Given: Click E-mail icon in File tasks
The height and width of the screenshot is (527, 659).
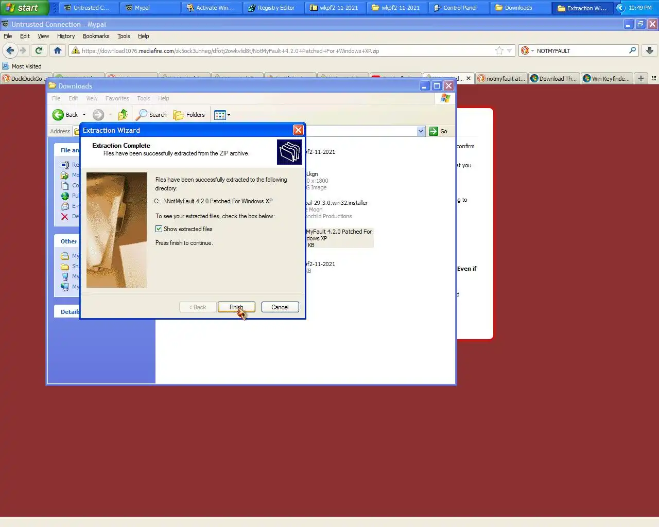Looking at the screenshot, I should [x=65, y=206].
